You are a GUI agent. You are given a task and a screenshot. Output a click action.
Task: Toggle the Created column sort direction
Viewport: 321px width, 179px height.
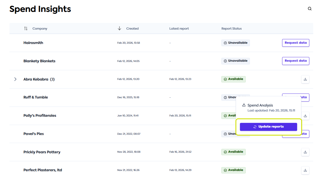point(119,28)
